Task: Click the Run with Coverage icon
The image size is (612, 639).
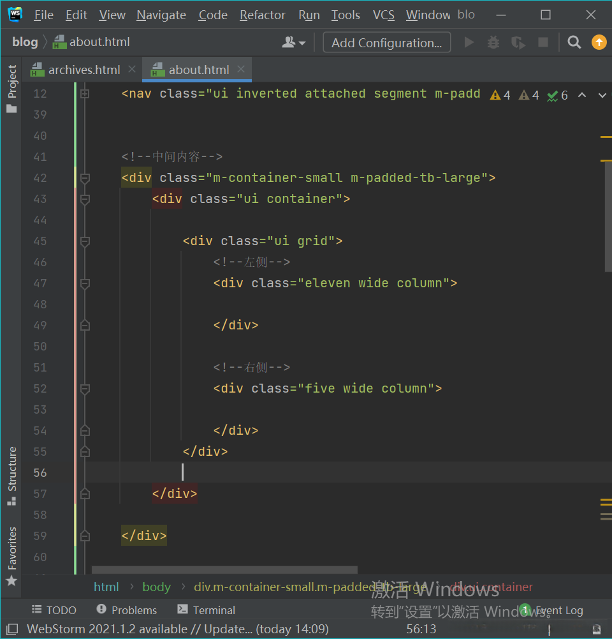Action: [518, 43]
